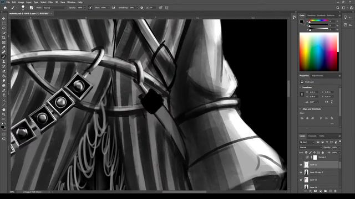Open the File menu
The image size is (355, 199).
8,2
